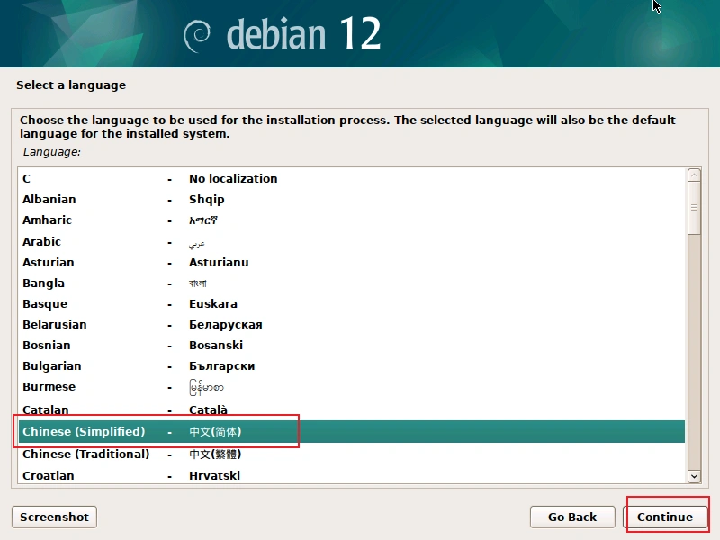Pick Croatian - Hrvatski row
The image size is (720, 540).
(352, 475)
